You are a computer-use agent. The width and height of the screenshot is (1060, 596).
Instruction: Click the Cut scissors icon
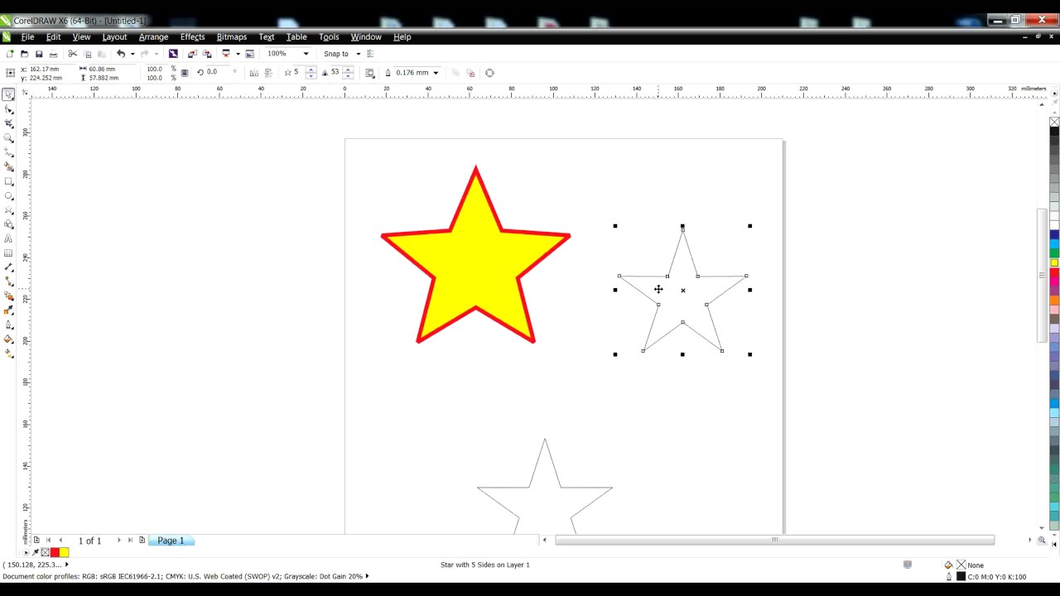coord(73,54)
